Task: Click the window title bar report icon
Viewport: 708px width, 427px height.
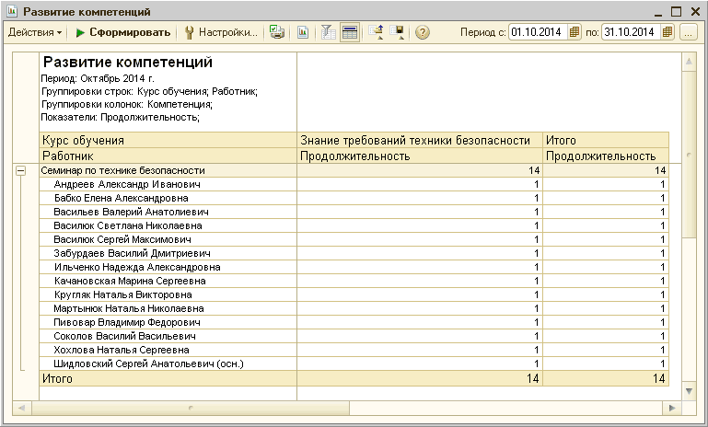Action: [12, 11]
